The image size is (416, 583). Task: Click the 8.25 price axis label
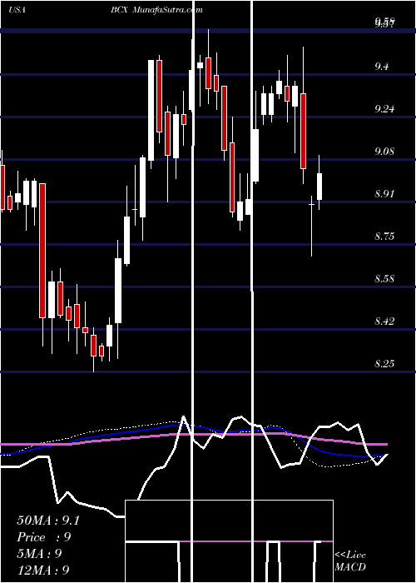[x=385, y=363]
